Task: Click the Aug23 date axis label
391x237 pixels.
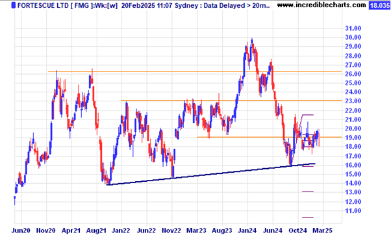Action: point(222,231)
